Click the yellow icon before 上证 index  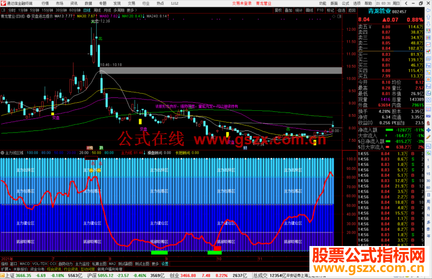(x=3, y=275)
